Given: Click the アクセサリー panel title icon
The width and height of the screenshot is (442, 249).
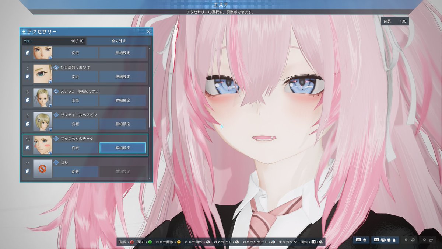Looking at the screenshot, I should point(24,32).
